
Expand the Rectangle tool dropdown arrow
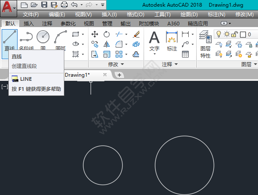click(83, 34)
